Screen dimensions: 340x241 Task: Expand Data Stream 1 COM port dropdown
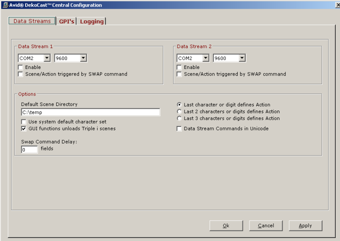coord(47,58)
